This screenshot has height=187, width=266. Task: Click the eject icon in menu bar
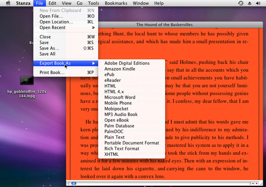(250, 3)
